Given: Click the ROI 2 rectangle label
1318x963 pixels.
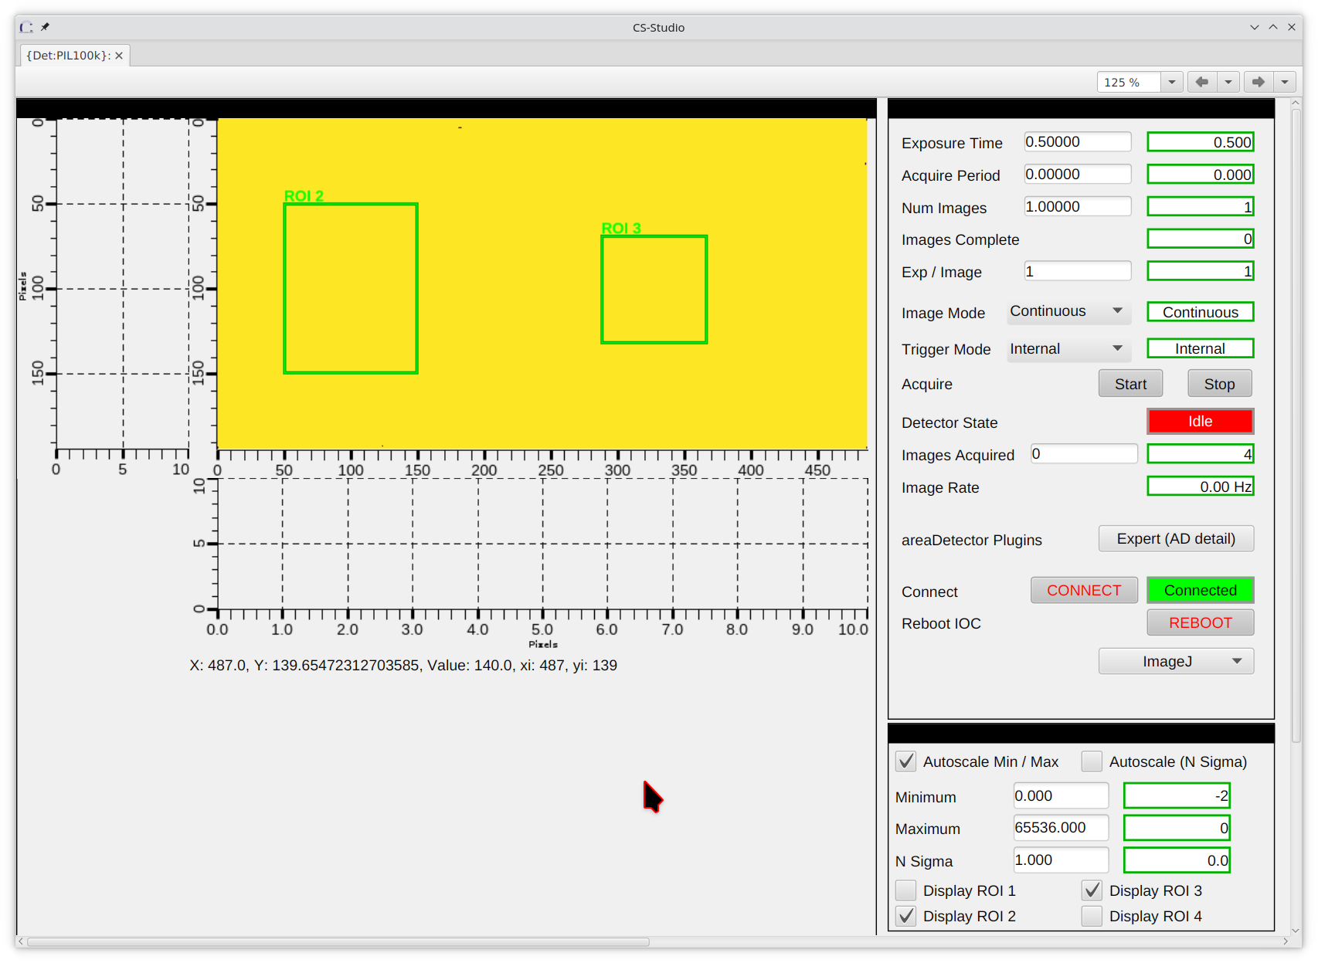Looking at the screenshot, I should click(x=304, y=196).
